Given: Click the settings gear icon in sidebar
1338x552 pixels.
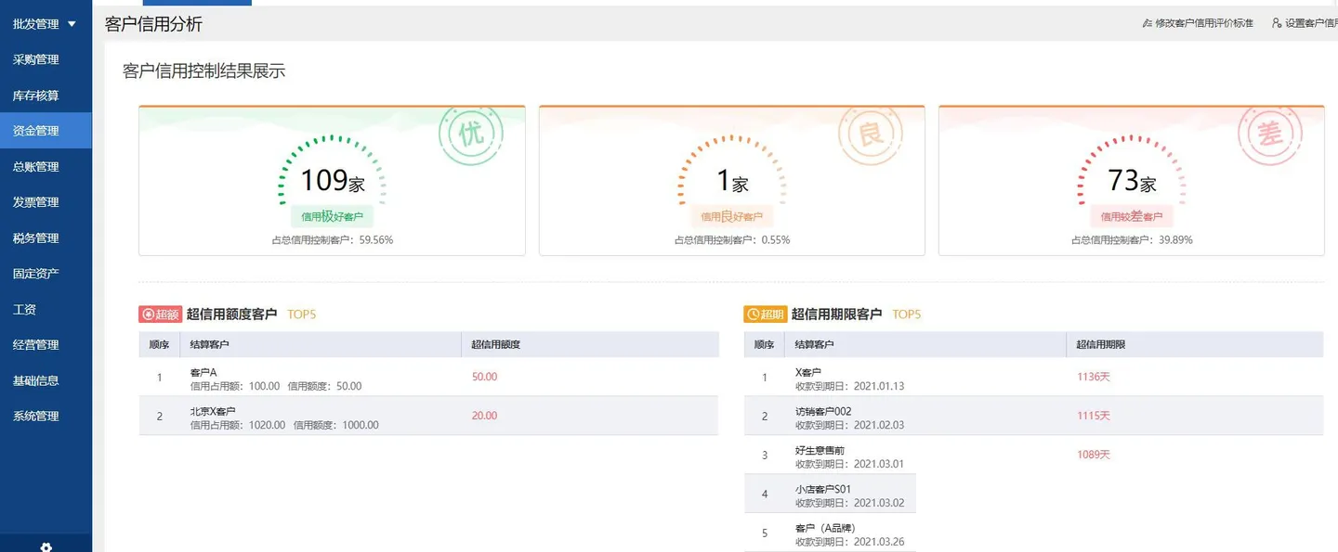Looking at the screenshot, I should pyautogui.click(x=46, y=546).
